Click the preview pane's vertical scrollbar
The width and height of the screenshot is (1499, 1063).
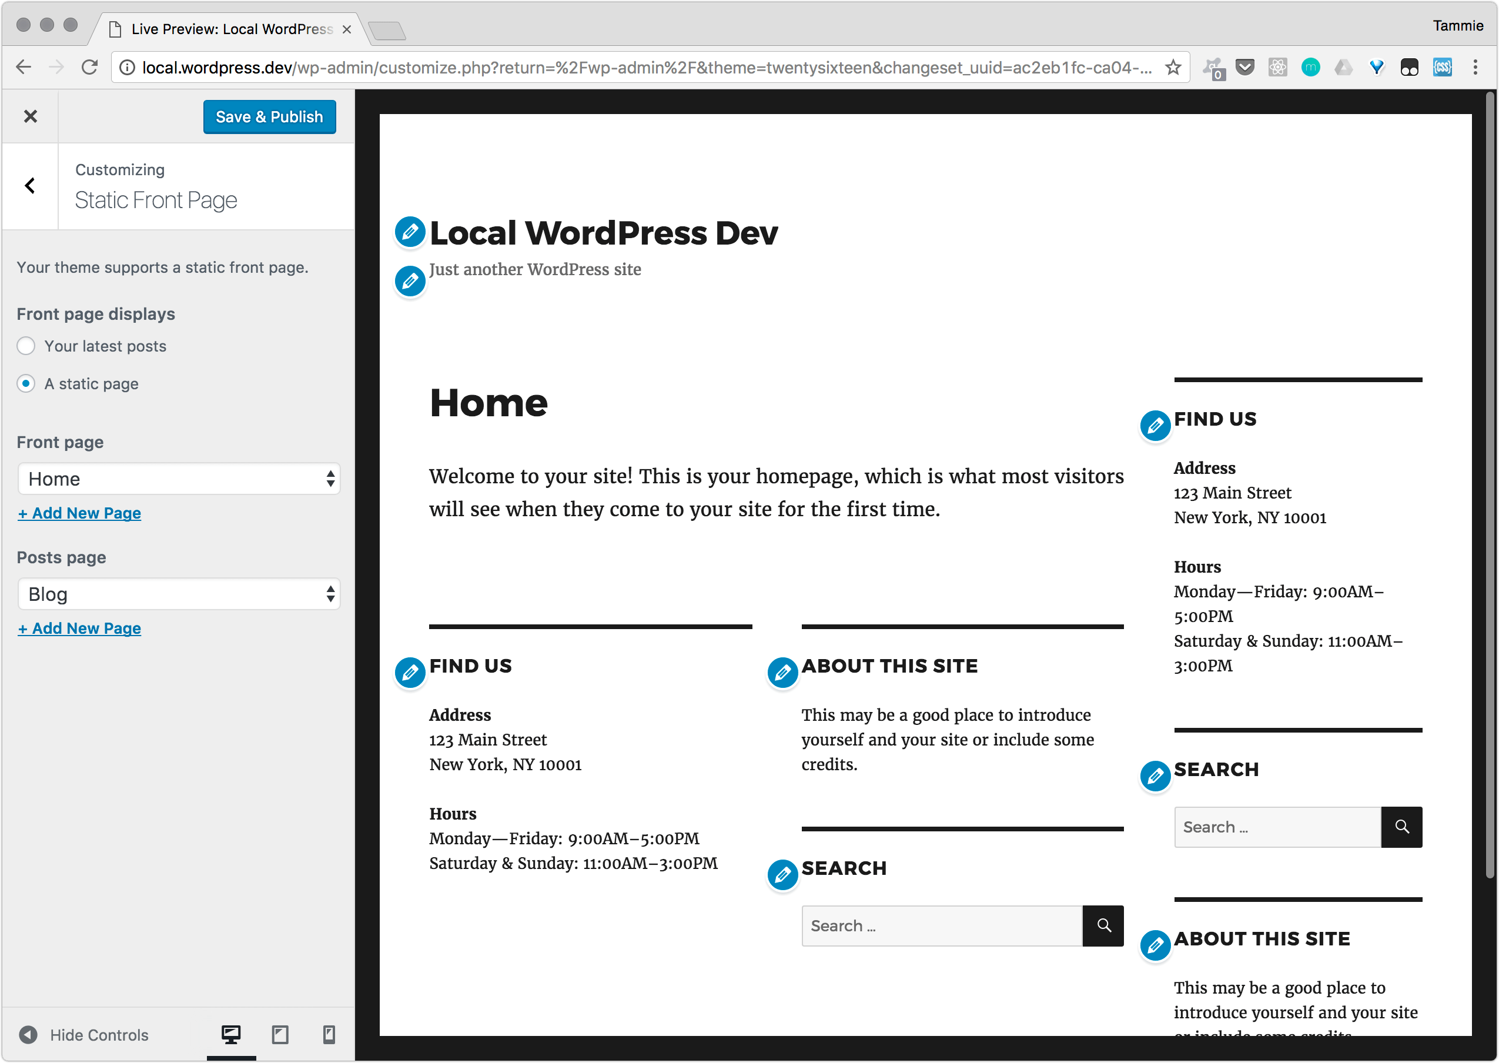click(1490, 484)
